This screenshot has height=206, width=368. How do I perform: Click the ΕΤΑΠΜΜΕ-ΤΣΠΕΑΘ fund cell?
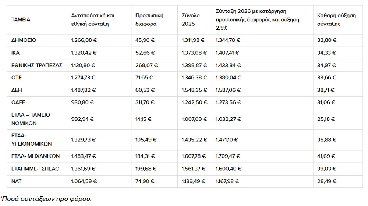[35, 169]
